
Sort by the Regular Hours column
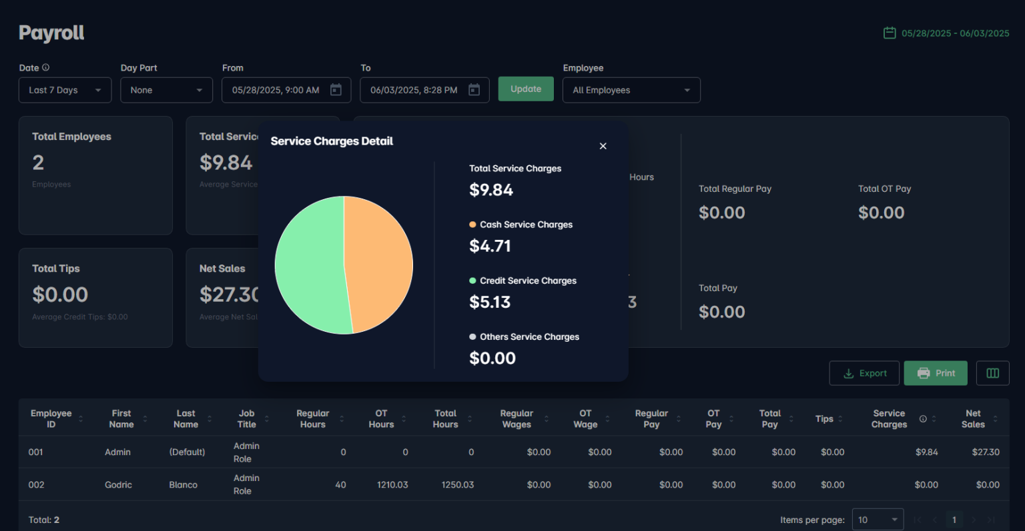coord(342,419)
